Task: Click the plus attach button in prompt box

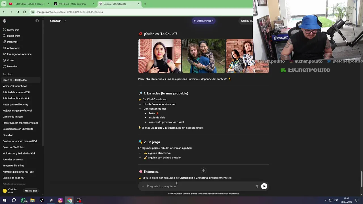Action: pos(143,186)
